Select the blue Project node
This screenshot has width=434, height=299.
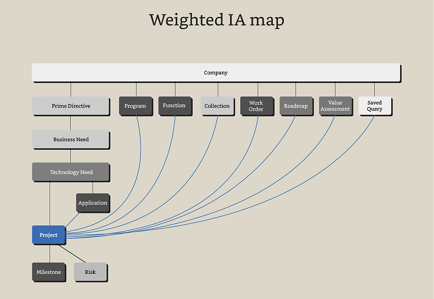[x=49, y=235]
